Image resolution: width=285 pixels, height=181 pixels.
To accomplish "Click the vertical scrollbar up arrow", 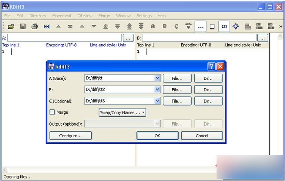I will pyautogui.click(x=280, y=37).
